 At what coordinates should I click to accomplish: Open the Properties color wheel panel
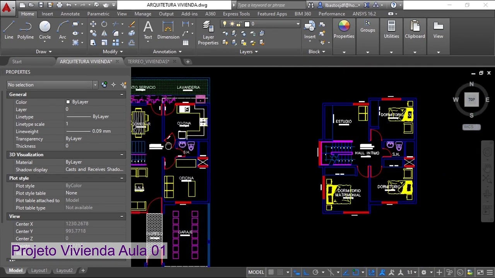click(x=344, y=30)
